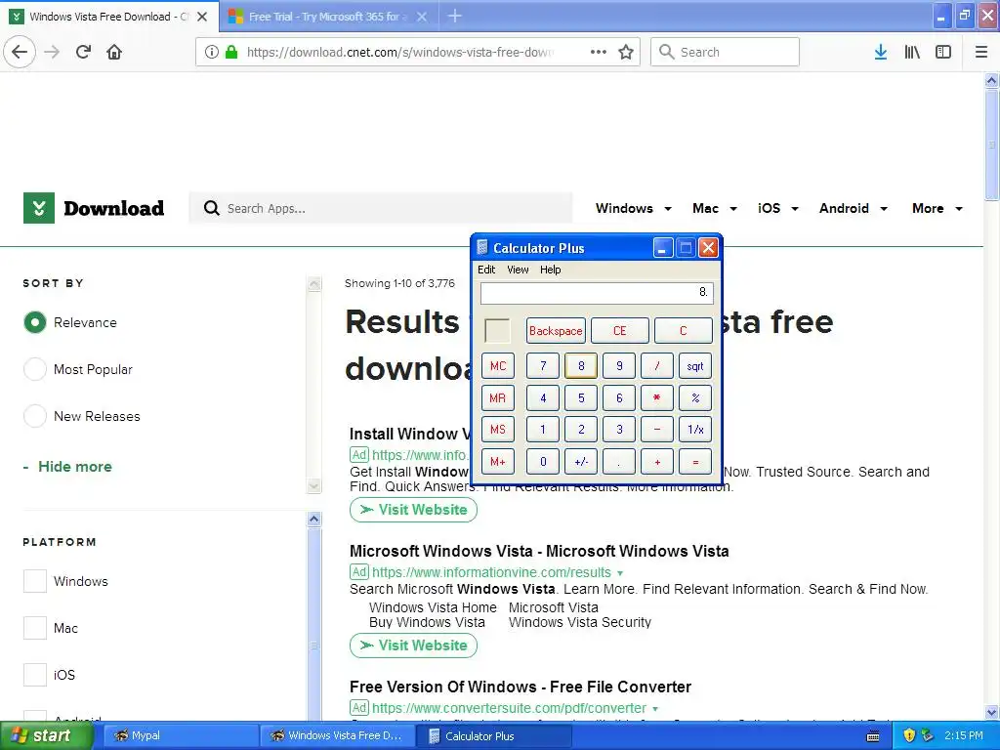Open the Library bookshelf icon
This screenshot has height=750, width=1000.
[912, 52]
